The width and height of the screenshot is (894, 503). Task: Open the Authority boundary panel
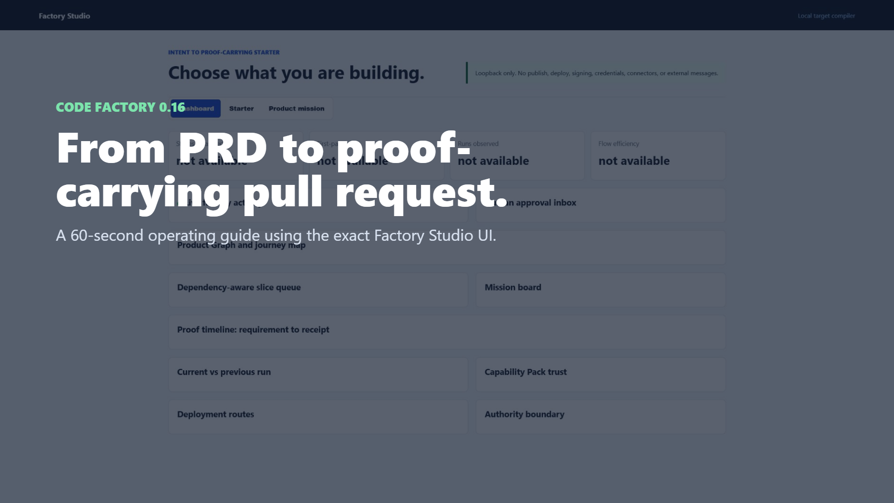point(600,417)
